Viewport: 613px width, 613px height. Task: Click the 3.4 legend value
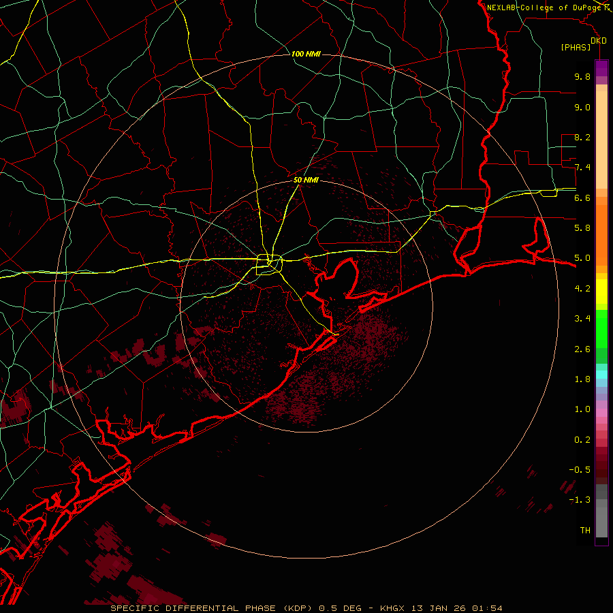point(582,319)
